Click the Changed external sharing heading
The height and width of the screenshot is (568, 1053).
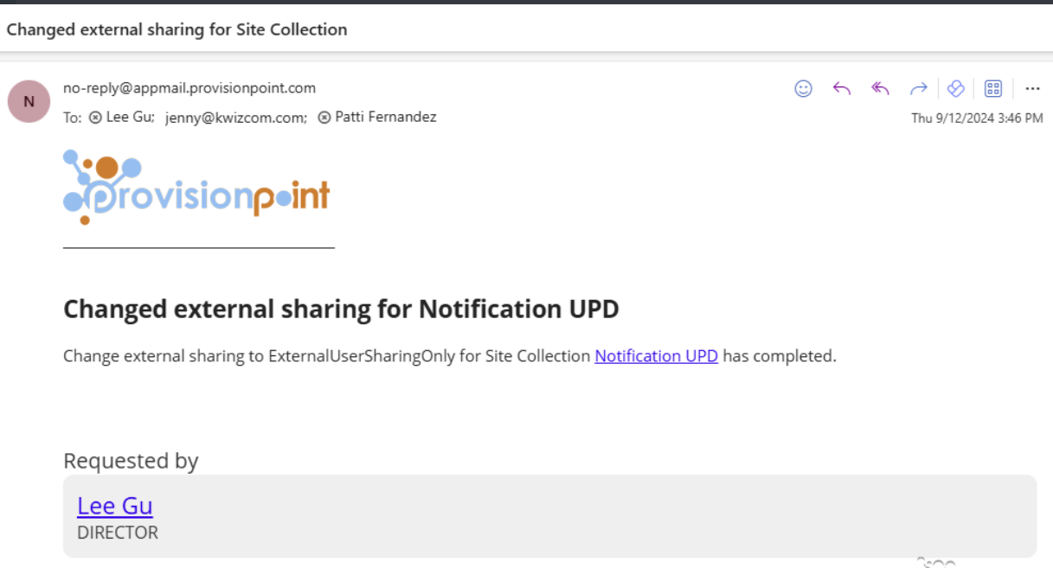click(x=341, y=309)
